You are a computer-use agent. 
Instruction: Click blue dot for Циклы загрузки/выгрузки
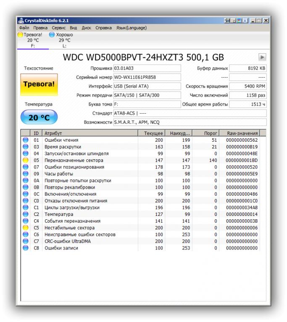(26, 208)
